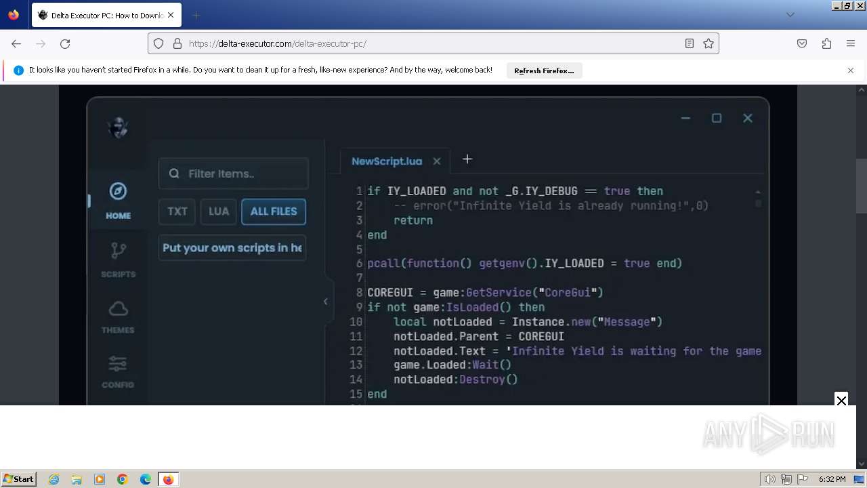This screenshot has width=867, height=488.
Task: Close the bottom ad banner X
Action: pos(841,400)
